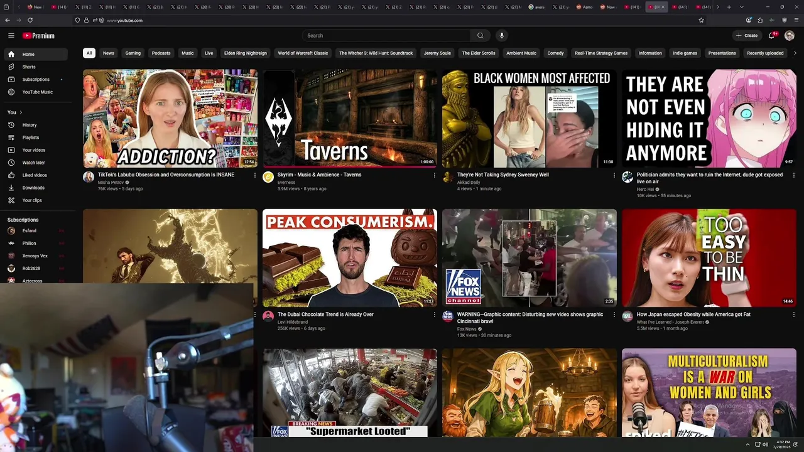The width and height of the screenshot is (804, 452).
Task: Go to Home in sidebar
Action: pos(35,55)
